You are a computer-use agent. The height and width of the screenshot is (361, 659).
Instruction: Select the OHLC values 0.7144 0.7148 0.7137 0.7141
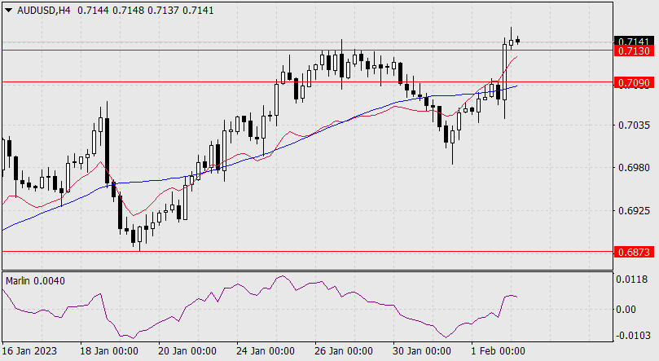[146, 10]
